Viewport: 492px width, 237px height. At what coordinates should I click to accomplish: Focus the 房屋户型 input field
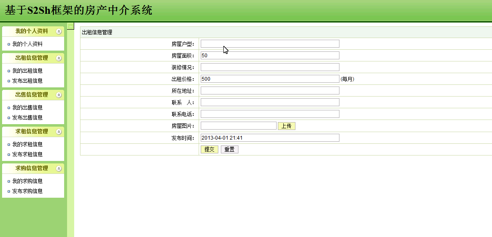(x=270, y=43)
